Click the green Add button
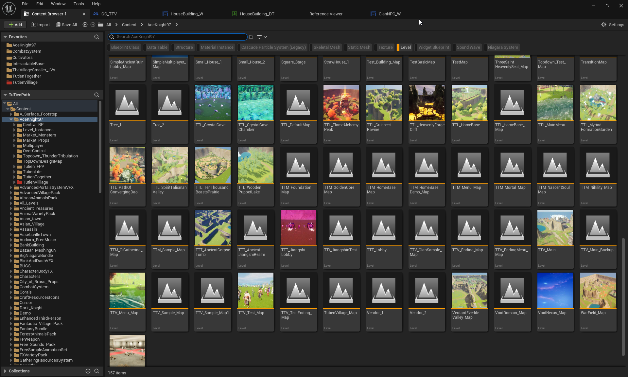The width and height of the screenshot is (628, 377). click(x=15, y=25)
